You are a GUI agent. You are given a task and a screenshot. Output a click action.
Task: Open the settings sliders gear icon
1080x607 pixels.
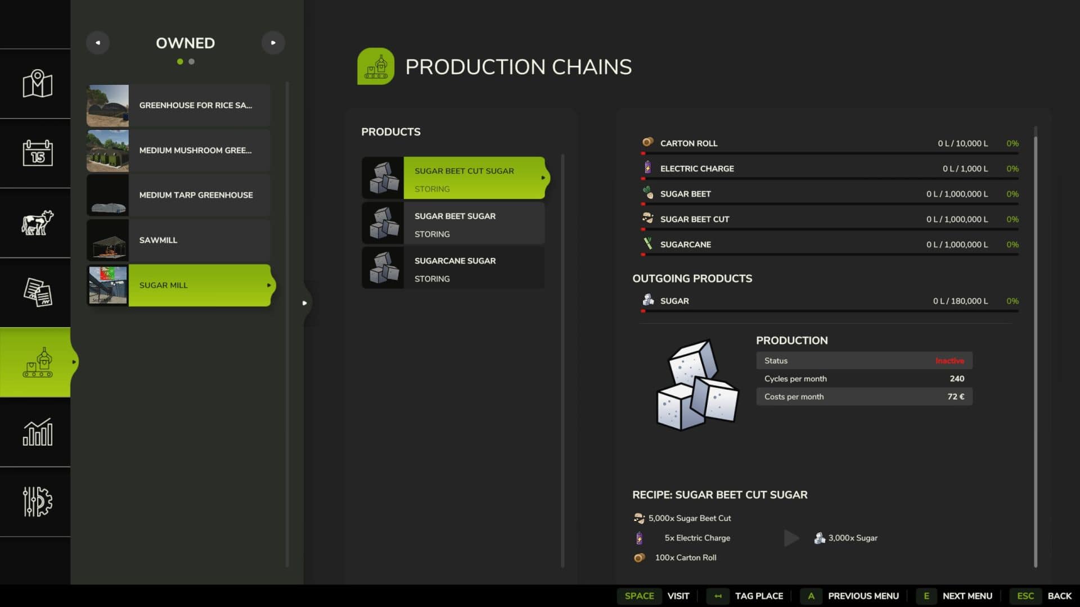[37, 501]
